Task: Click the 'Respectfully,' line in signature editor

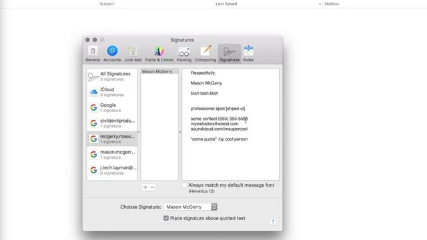Action: [x=203, y=73]
